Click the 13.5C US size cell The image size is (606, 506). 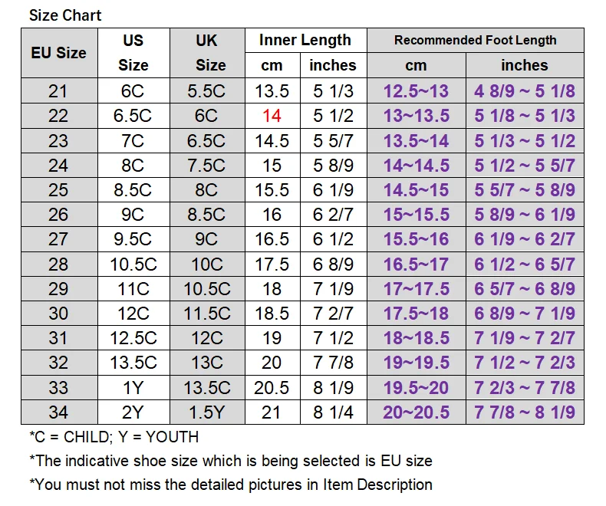click(x=133, y=363)
